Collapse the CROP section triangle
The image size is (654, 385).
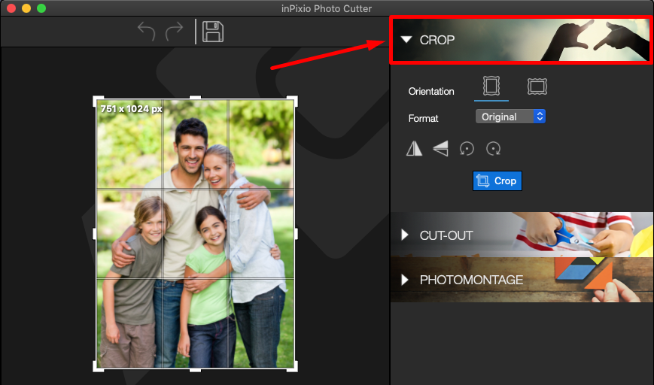[406, 40]
